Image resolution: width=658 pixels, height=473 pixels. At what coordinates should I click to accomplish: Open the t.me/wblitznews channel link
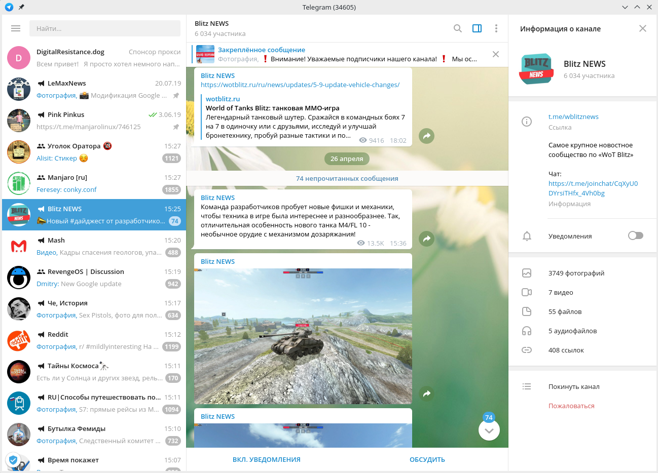pos(573,116)
